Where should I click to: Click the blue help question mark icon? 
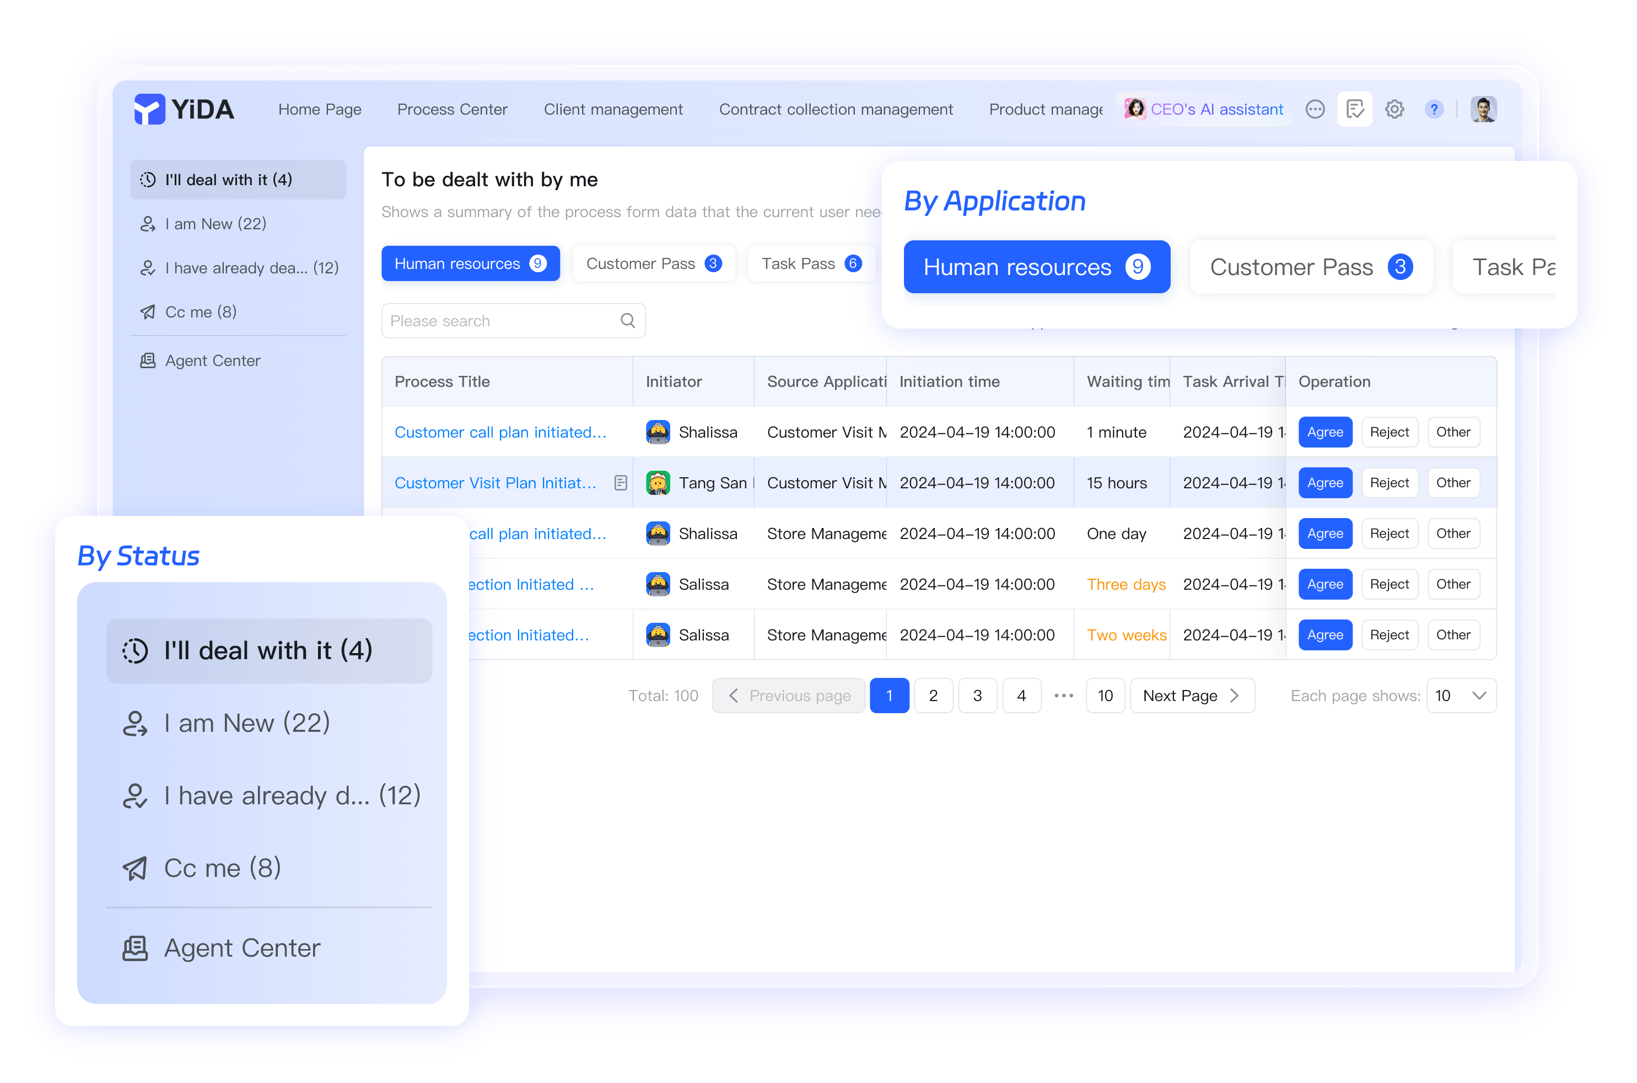(x=1434, y=109)
